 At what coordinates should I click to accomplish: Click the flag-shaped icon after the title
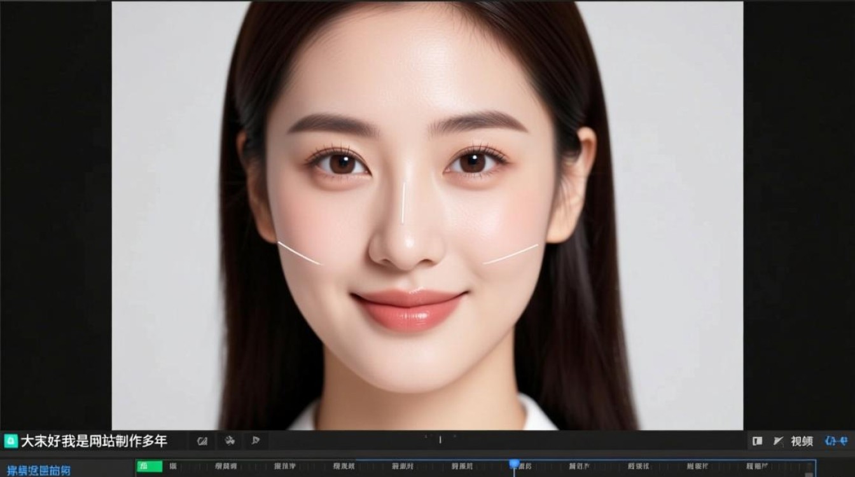tap(256, 441)
